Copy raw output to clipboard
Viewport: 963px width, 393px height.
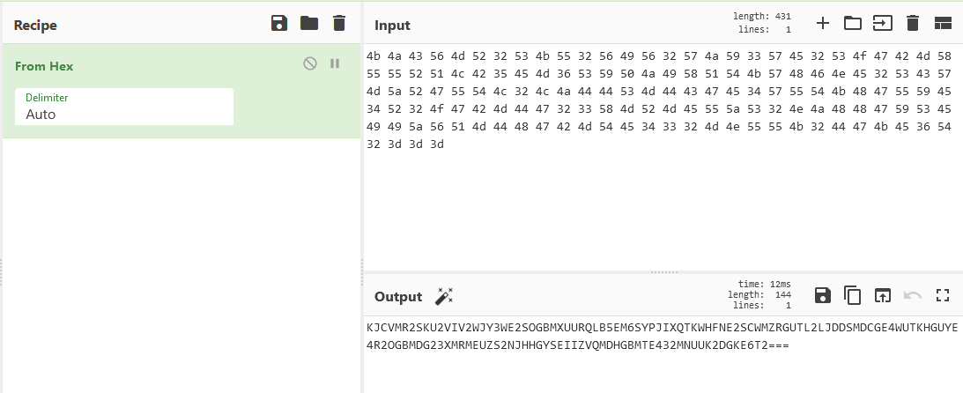(852, 296)
